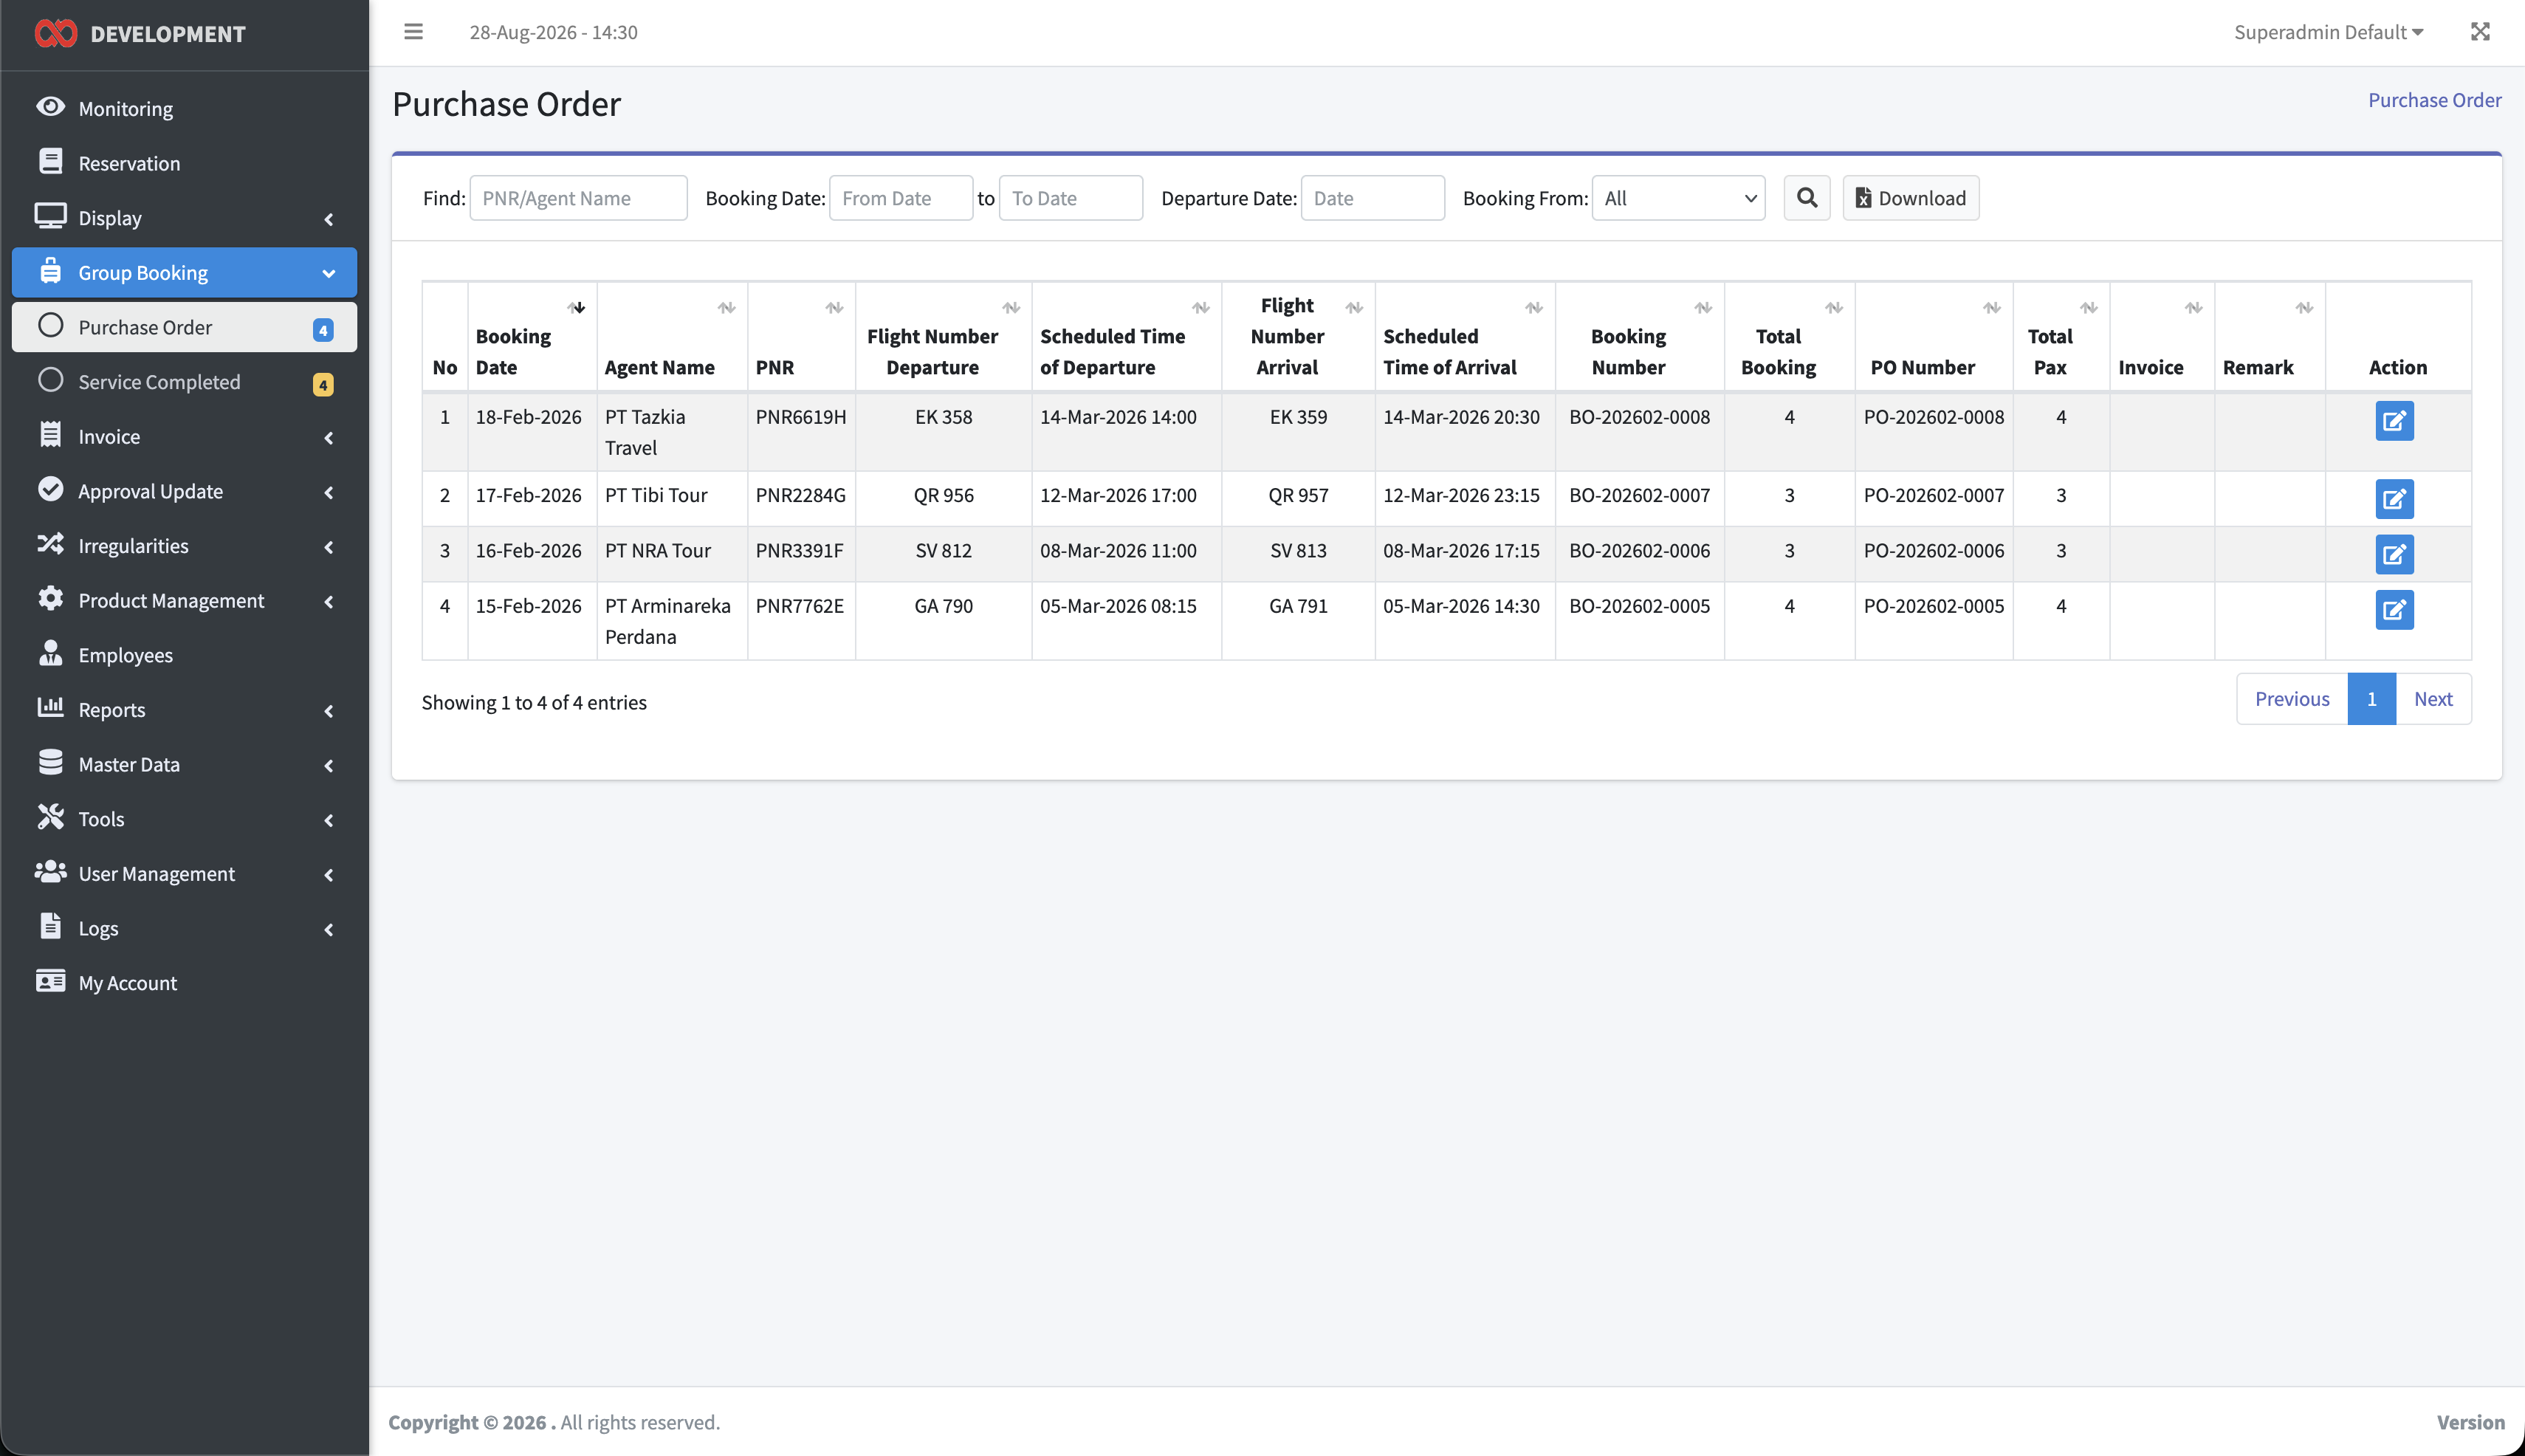Click edit icon for PT NRA Tour row
Image resolution: width=2525 pixels, height=1456 pixels.
[x=2394, y=554]
